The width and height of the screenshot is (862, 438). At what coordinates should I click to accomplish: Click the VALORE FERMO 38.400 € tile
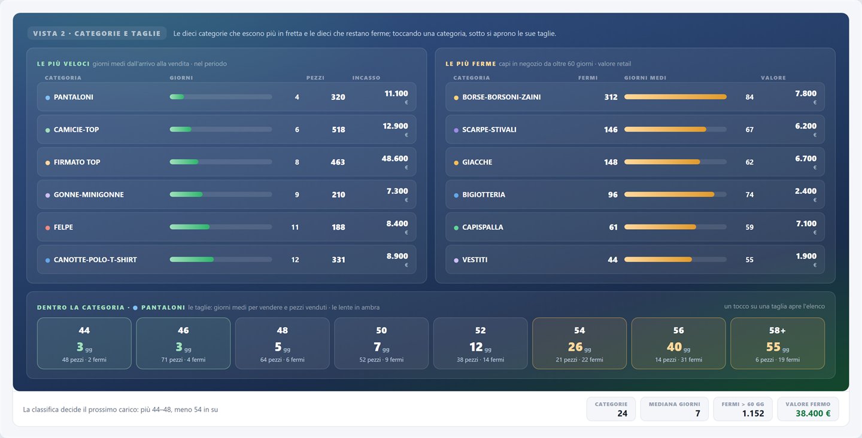(x=808, y=409)
